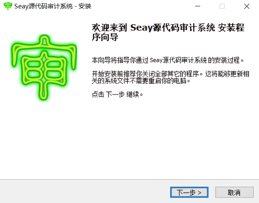The width and height of the screenshot is (259, 203).
Task: Click the Seay app icon in title bar
Action: tap(8, 6)
